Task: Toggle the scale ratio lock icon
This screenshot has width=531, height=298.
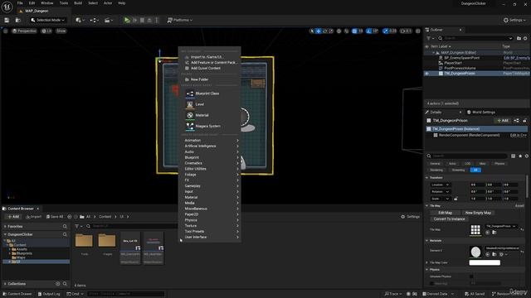Action: pyautogui.click(x=455, y=199)
